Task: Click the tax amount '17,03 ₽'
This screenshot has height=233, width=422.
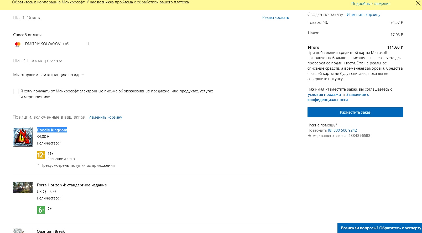Action: (x=397, y=35)
